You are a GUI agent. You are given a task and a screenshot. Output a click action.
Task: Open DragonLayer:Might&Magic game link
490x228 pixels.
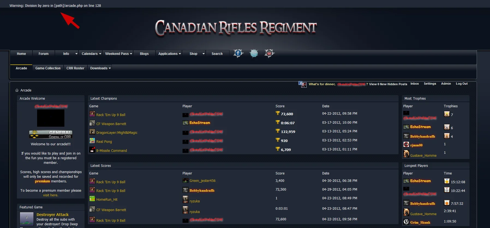[117, 133]
